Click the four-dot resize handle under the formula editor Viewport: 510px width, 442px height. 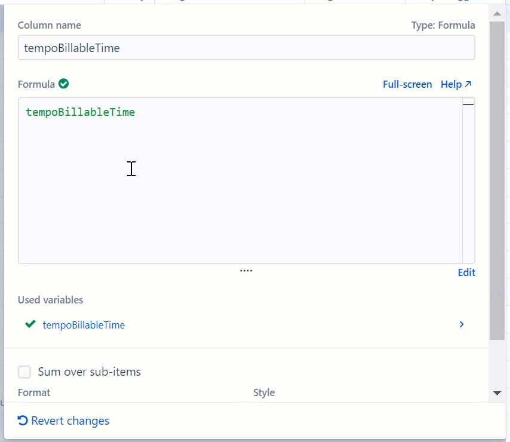click(246, 271)
